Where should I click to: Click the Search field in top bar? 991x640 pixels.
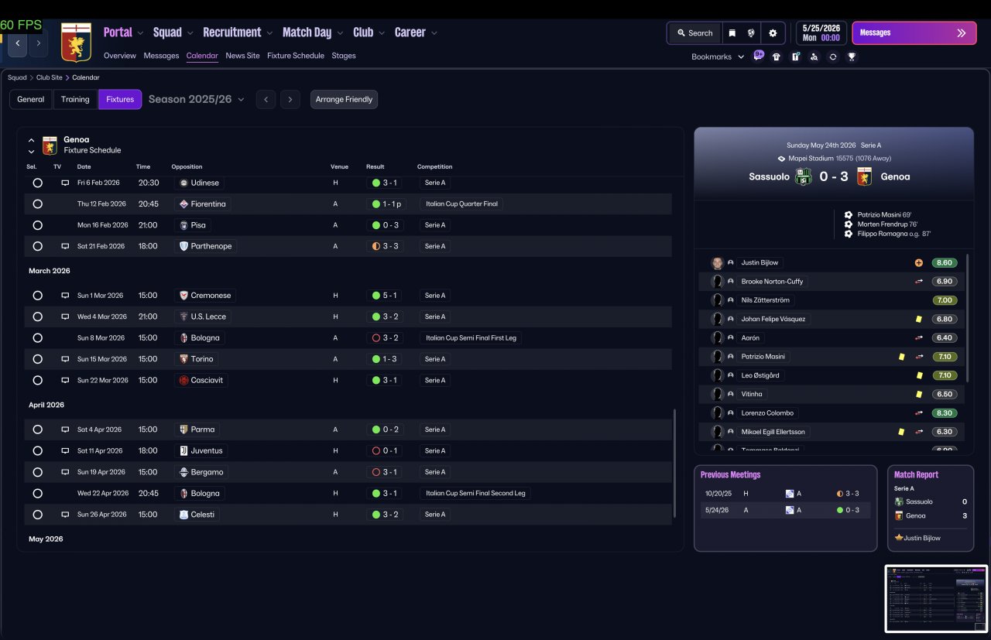[694, 33]
